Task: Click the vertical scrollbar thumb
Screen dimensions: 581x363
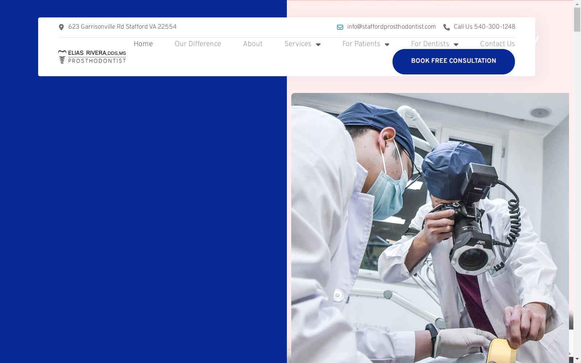Action: (x=577, y=20)
